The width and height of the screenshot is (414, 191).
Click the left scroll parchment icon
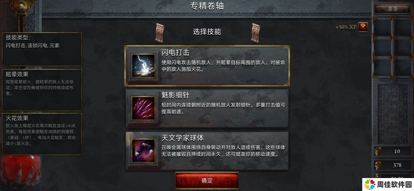(159, 33)
